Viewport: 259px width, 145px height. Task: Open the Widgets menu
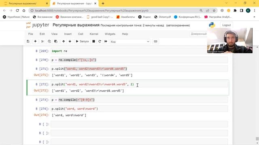110,34
